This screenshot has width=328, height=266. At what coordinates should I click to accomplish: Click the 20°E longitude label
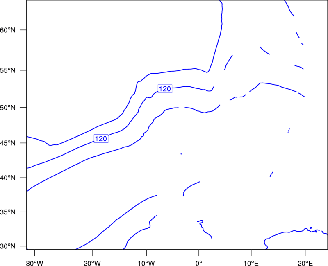pos(305,263)
